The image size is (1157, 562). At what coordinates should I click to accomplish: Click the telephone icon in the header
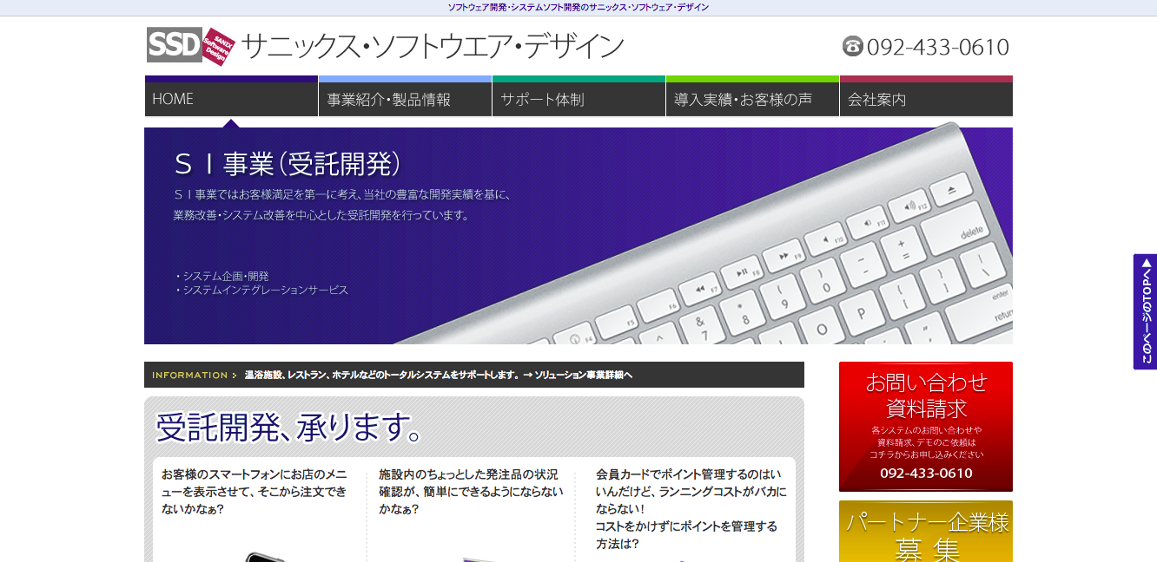(x=852, y=46)
